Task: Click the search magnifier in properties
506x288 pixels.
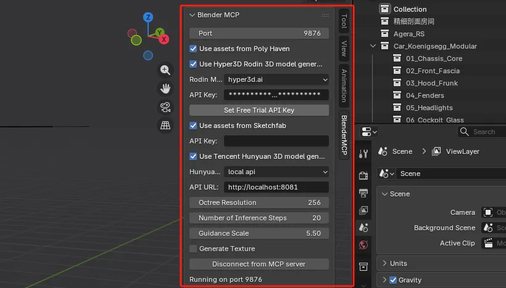Action: coord(465,132)
